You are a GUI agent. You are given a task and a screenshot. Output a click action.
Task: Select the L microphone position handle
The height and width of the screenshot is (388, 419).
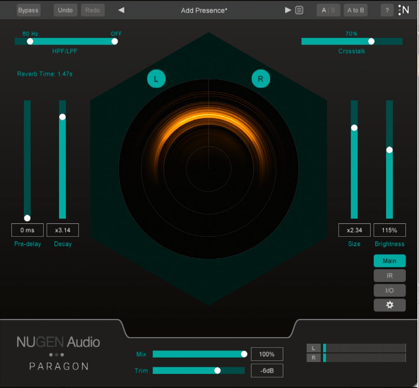156,79
